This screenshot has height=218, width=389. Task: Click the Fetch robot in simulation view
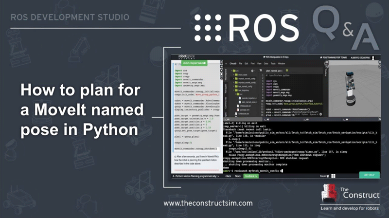(350, 88)
